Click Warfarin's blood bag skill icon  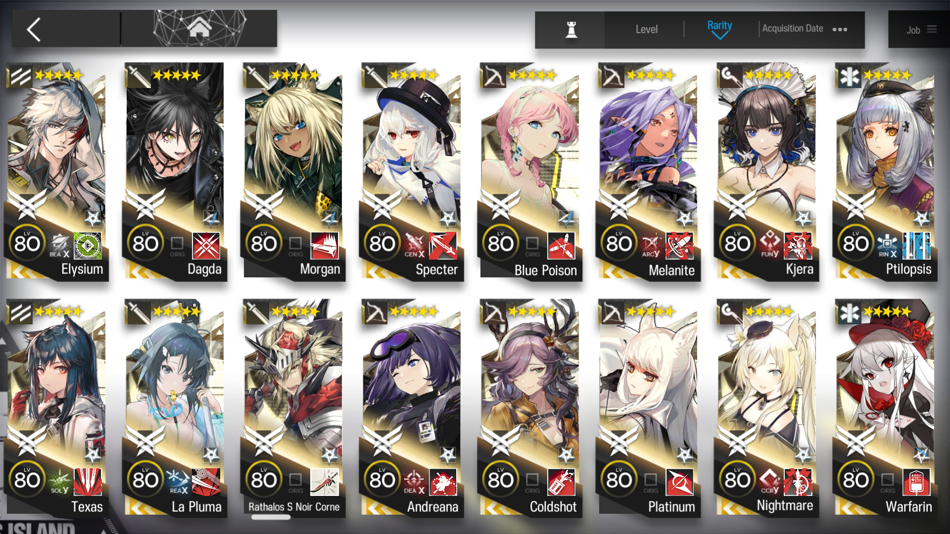pyautogui.click(x=916, y=482)
